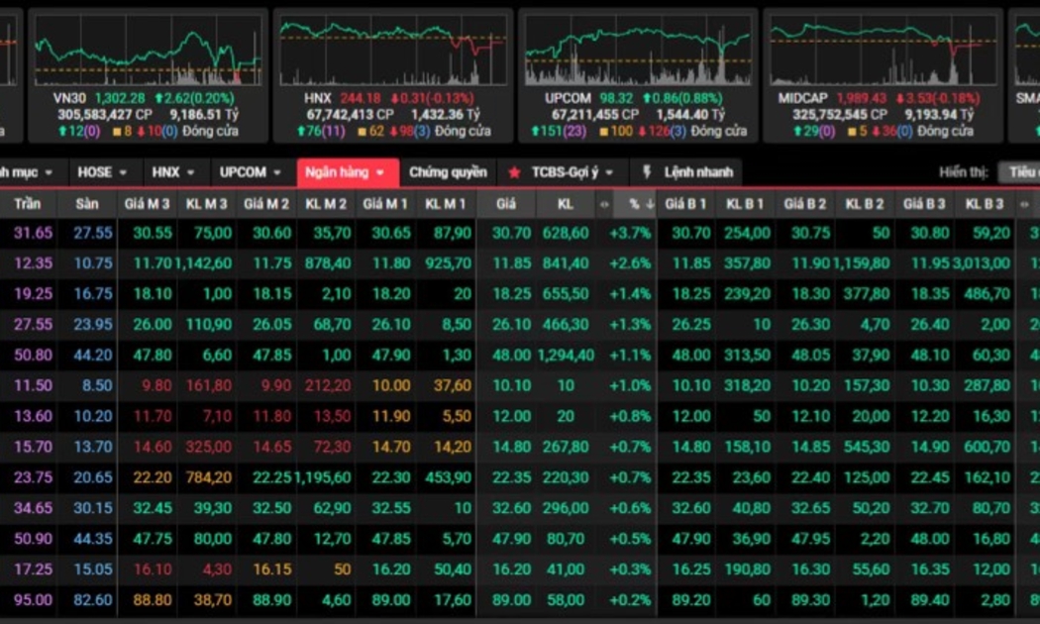1040x624 pixels.
Task: Sort by the Sàn column header
Action: 86,204
